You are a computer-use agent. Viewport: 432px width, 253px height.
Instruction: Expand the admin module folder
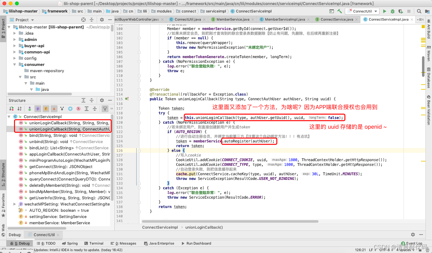tap(15, 40)
